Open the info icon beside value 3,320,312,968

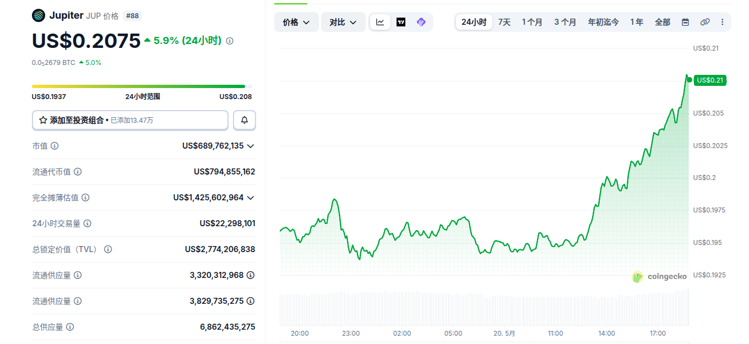[251, 275]
